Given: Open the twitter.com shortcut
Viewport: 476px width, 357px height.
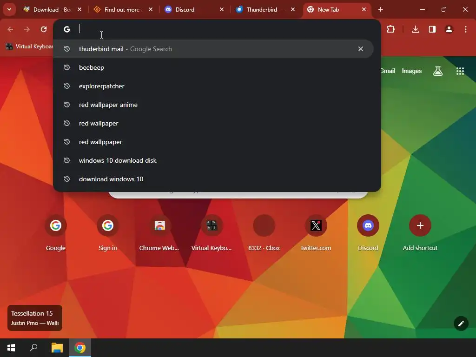Looking at the screenshot, I should (x=316, y=233).
